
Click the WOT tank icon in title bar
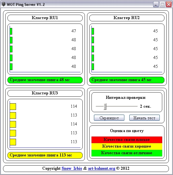(4, 4)
